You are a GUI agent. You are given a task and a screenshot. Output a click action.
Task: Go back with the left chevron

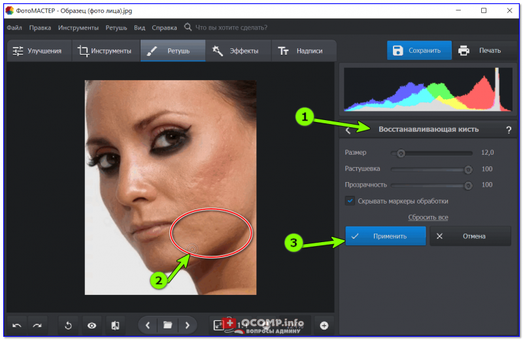coord(348,131)
